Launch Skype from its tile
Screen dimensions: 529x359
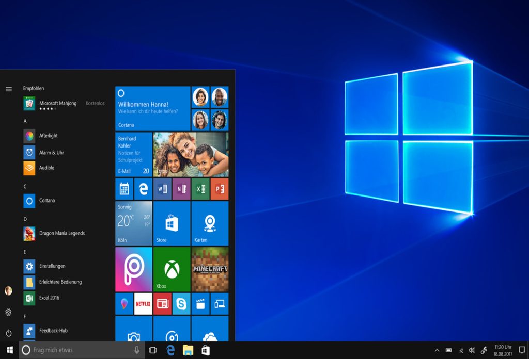[181, 304]
